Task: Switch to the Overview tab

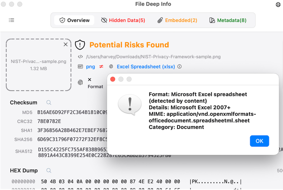Action: pyautogui.click(x=74, y=20)
